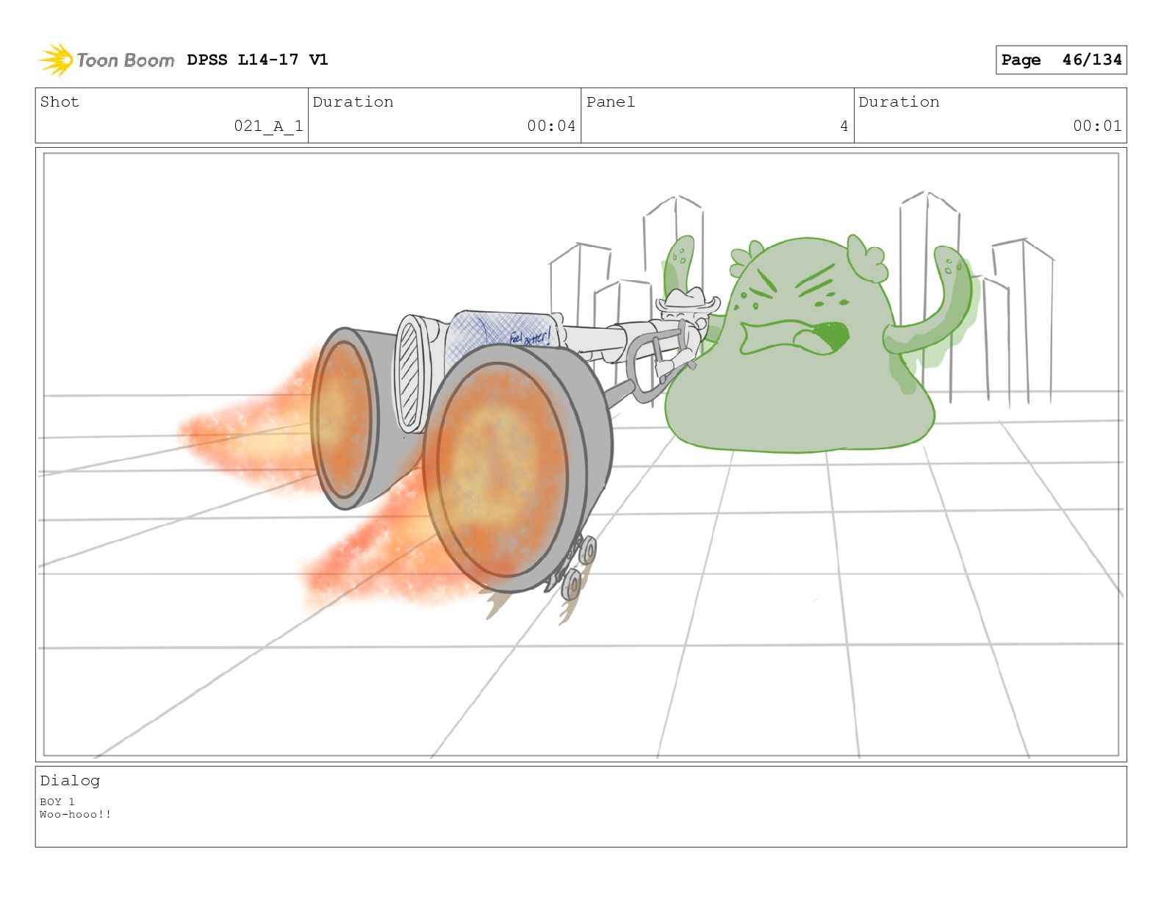Click the panel duration value 00:01
This screenshot has height=900, width=1164.
1097,126
